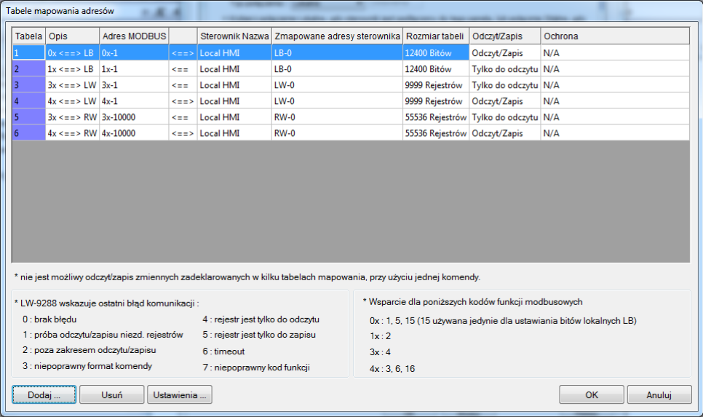Cancel with the Anuluj button
Screen dimensions: 703x417
[659, 394]
